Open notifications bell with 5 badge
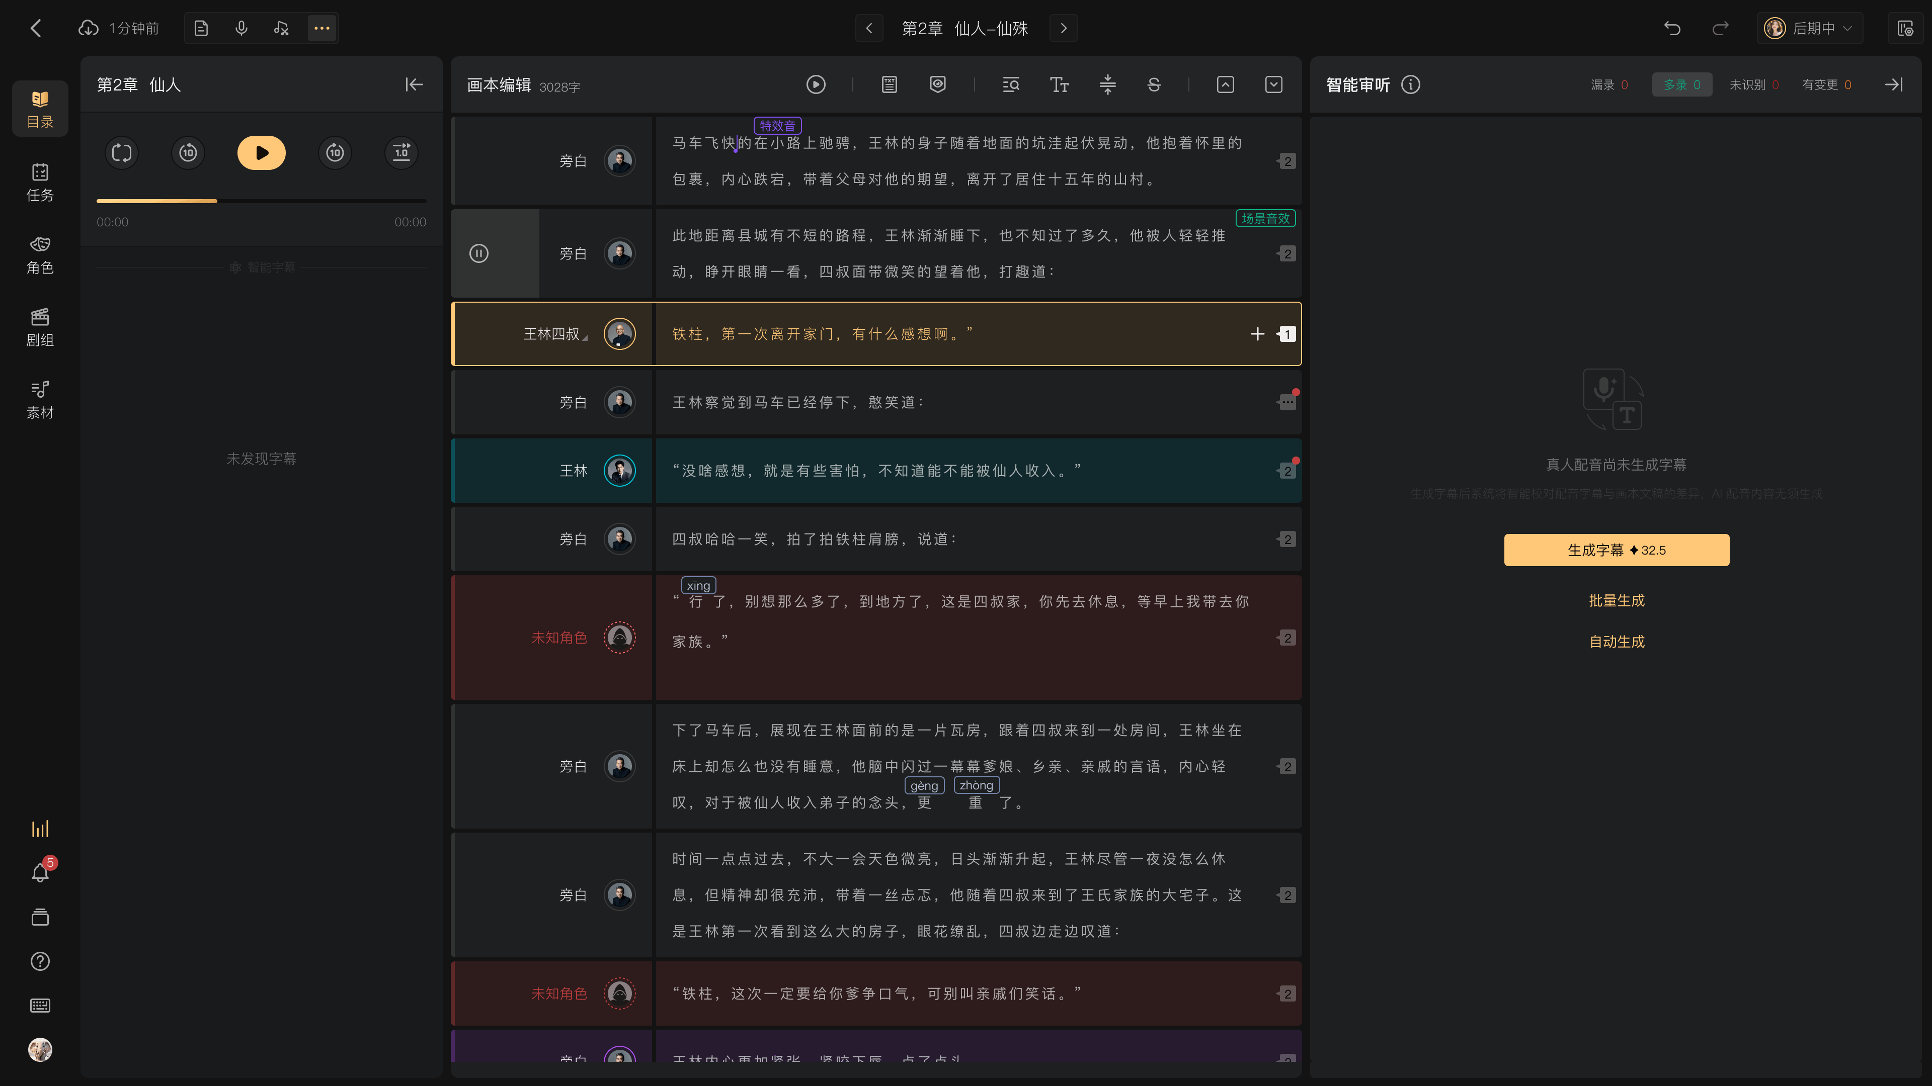 pos(40,872)
